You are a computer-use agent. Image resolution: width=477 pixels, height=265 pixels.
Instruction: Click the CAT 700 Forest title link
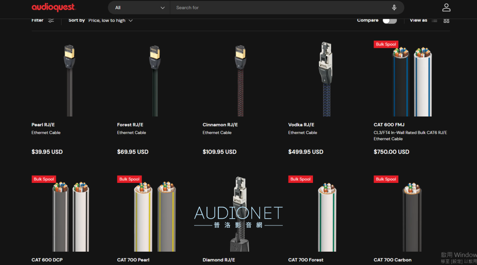point(306,260)
